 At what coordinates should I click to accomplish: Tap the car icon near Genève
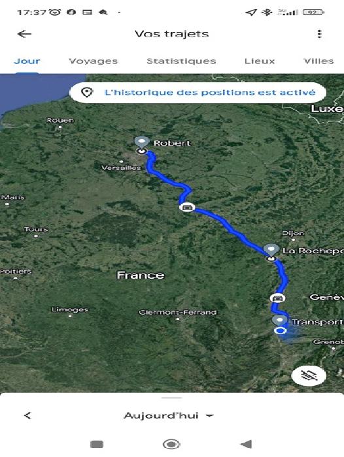277,298
